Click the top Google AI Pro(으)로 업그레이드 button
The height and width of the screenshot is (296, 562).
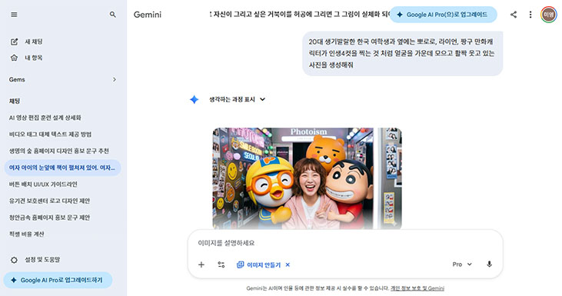click(444, 15)
